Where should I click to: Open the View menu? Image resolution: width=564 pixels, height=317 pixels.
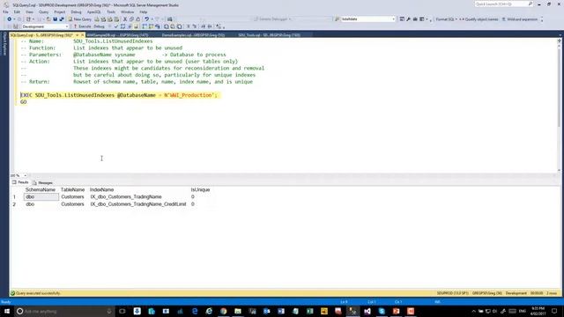(x=29, y=11)
